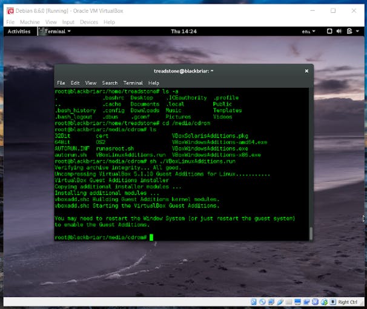The height and width of the screenshot is (309, 367).
Task: Open the VirtualBox Machine menu
Action: pos(30,22)
